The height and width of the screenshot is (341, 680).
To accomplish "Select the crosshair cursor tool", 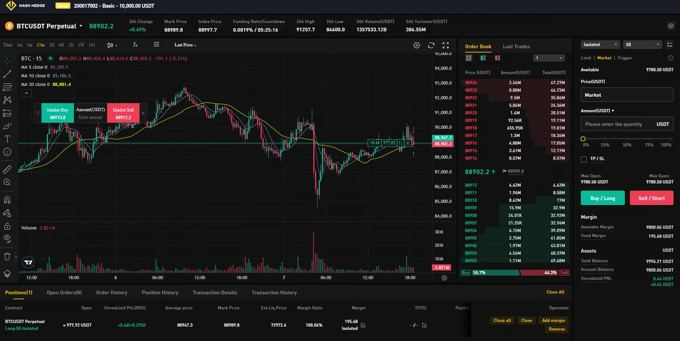I will click(7, 61).
